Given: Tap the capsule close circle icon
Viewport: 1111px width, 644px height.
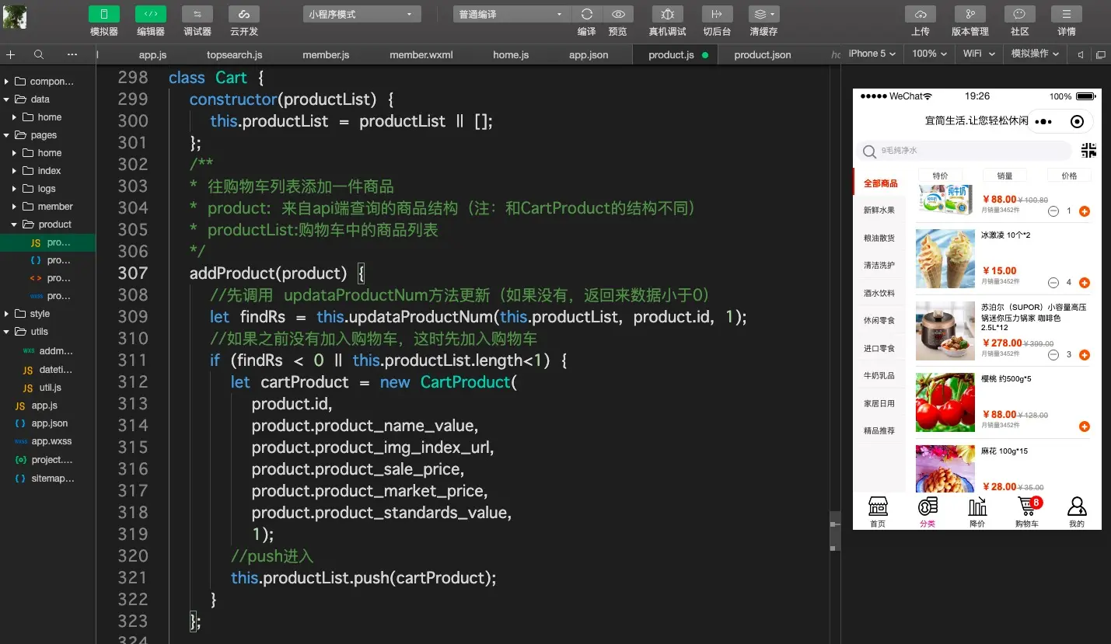Looking at the screenshot, I should click(x=1077, y=122).
